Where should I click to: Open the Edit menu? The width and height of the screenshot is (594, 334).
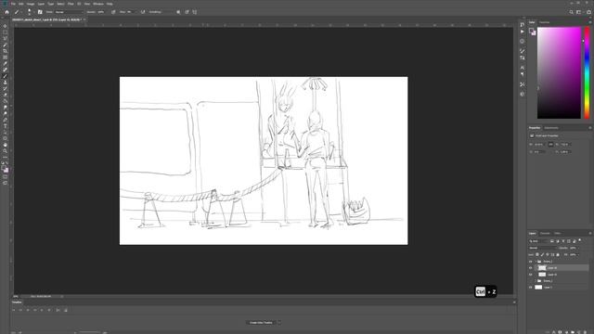21,4
